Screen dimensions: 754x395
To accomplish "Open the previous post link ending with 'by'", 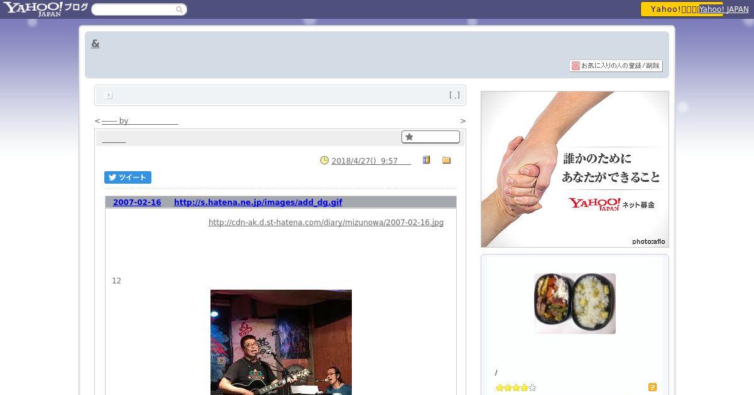I will (x=139, y=121).
